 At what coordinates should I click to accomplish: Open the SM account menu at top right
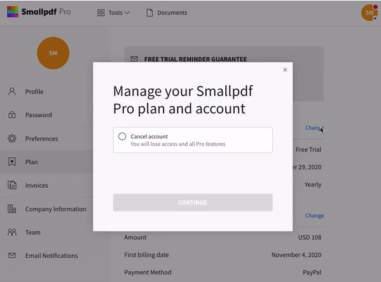coord(370,13)
